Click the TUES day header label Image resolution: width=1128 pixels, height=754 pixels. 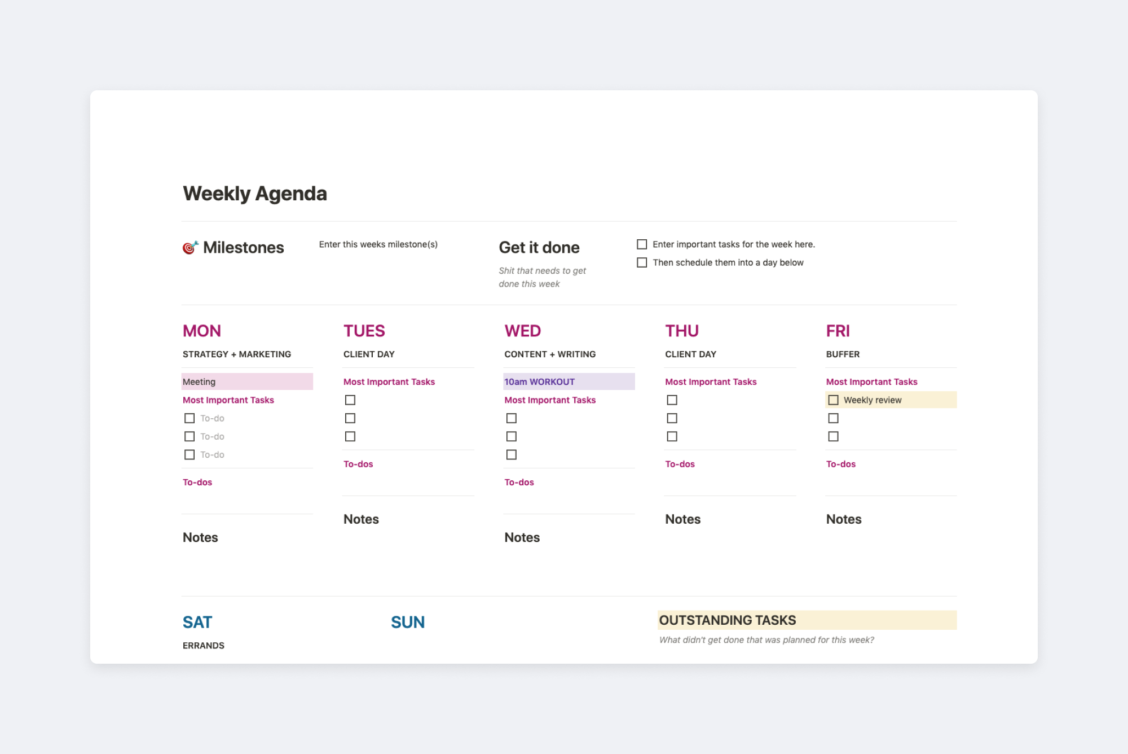click(364, 330)
